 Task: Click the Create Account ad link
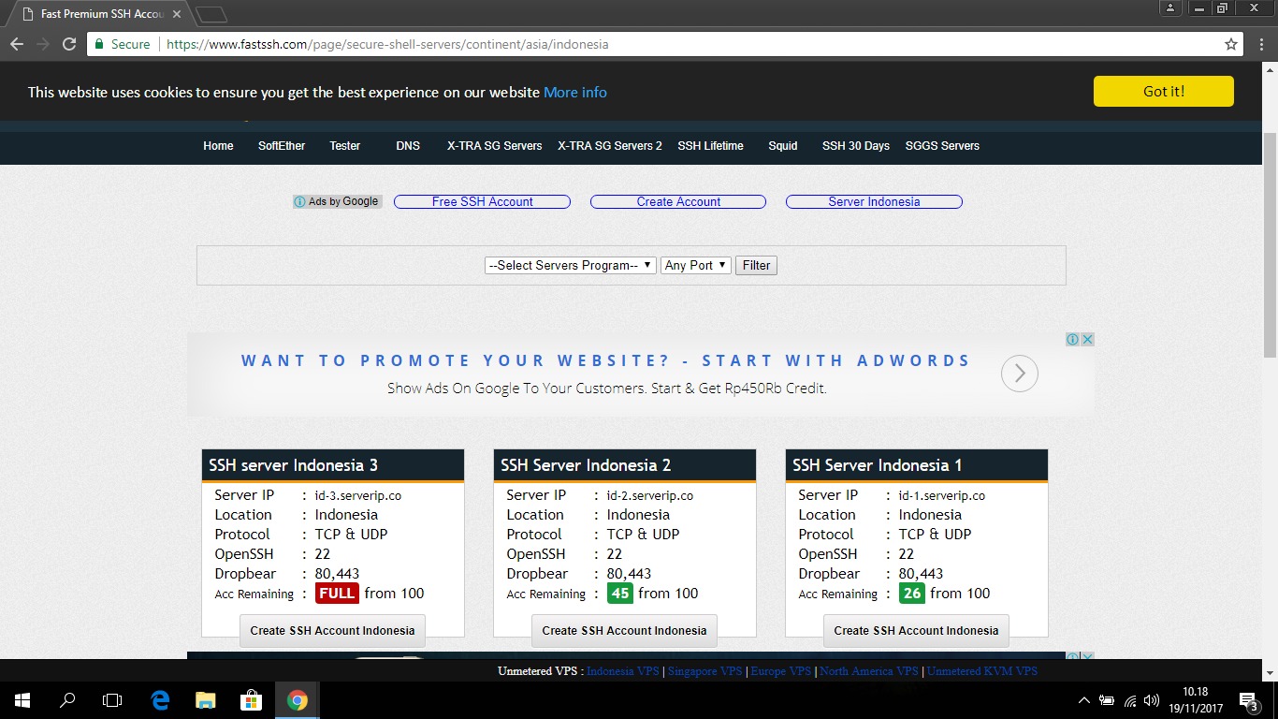coord(678,201)
